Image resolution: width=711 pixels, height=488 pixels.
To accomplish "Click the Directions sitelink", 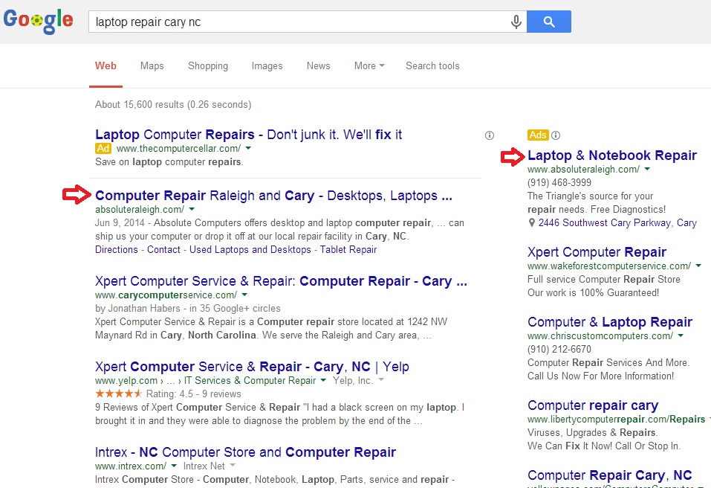I will click(117, 250).
